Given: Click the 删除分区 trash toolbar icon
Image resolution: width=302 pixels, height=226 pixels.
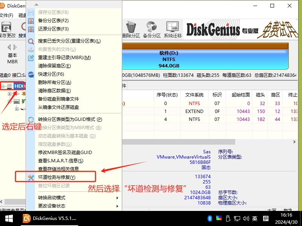Looking at the screenshot, I should [131, 27].
